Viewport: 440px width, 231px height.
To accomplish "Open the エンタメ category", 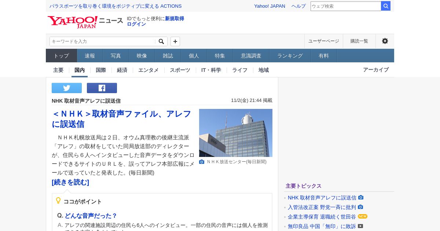I will [148, 70].
